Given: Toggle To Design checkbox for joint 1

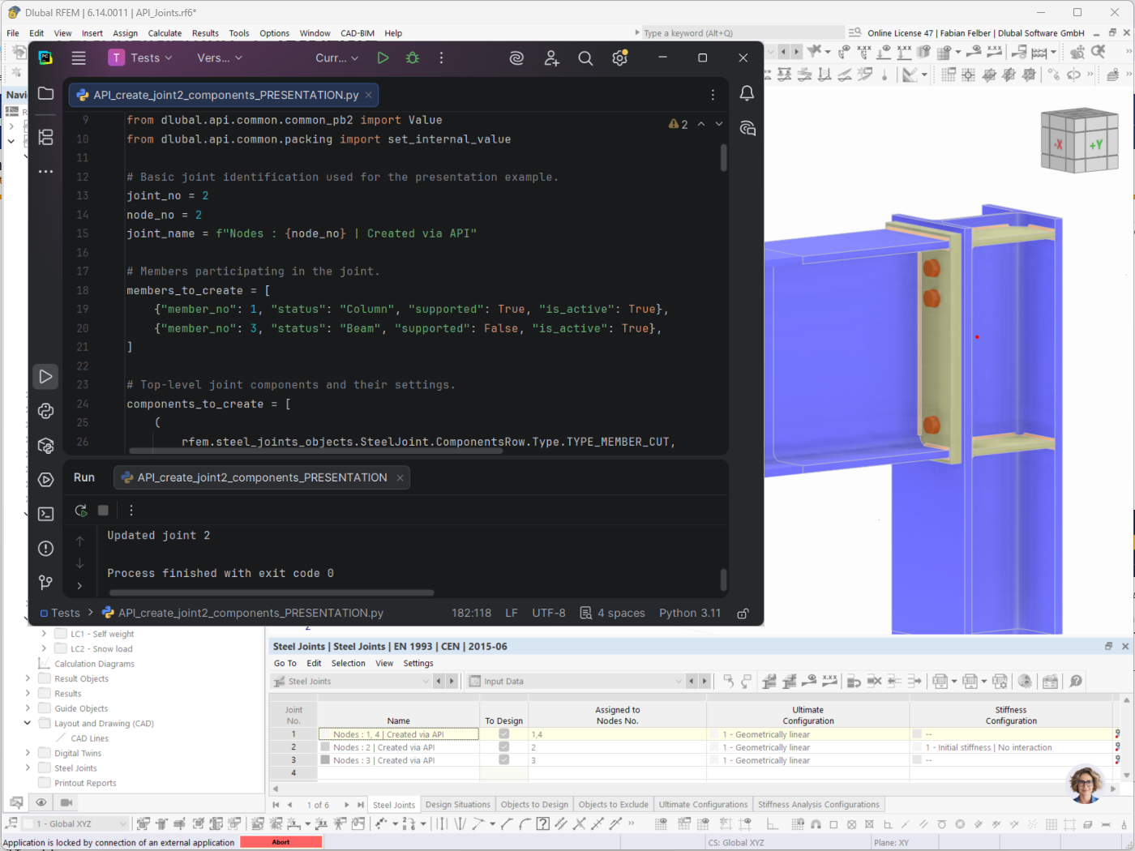Looking at the screenshot, I should coord(503,734).
